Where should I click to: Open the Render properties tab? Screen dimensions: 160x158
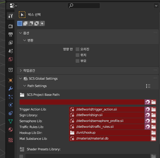click(11, 26)
